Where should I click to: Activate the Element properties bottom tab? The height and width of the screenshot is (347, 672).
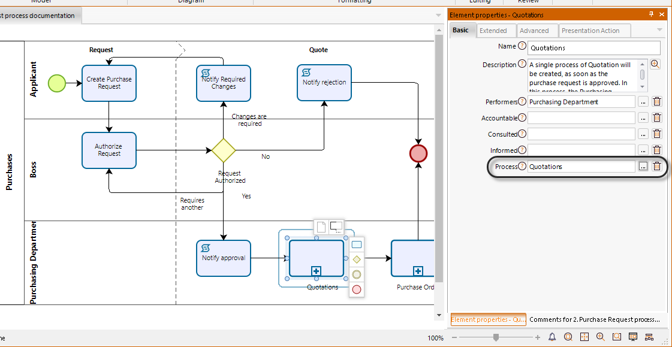pyautogui.click(x=488, y=319)
